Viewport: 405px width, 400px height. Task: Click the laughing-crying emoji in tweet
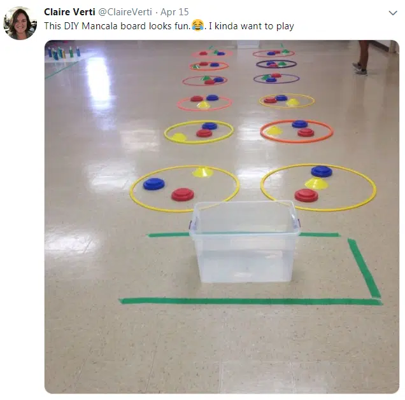[197, 25]
